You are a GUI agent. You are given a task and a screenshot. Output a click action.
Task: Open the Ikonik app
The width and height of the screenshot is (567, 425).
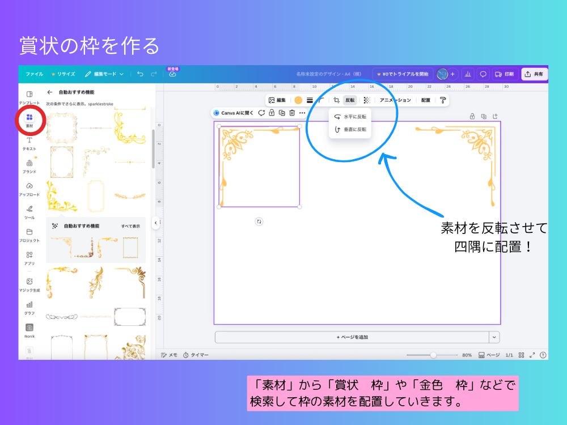pos(29,331)
